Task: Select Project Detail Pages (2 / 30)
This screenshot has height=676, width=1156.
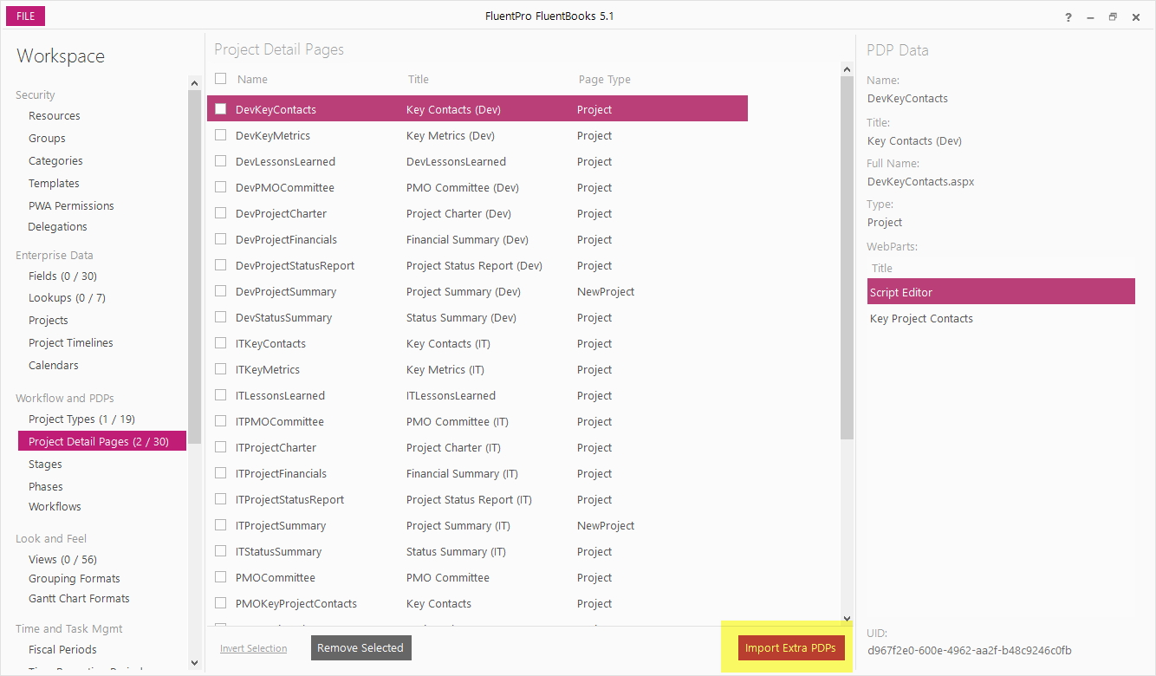Action: (x=102, y=441)
